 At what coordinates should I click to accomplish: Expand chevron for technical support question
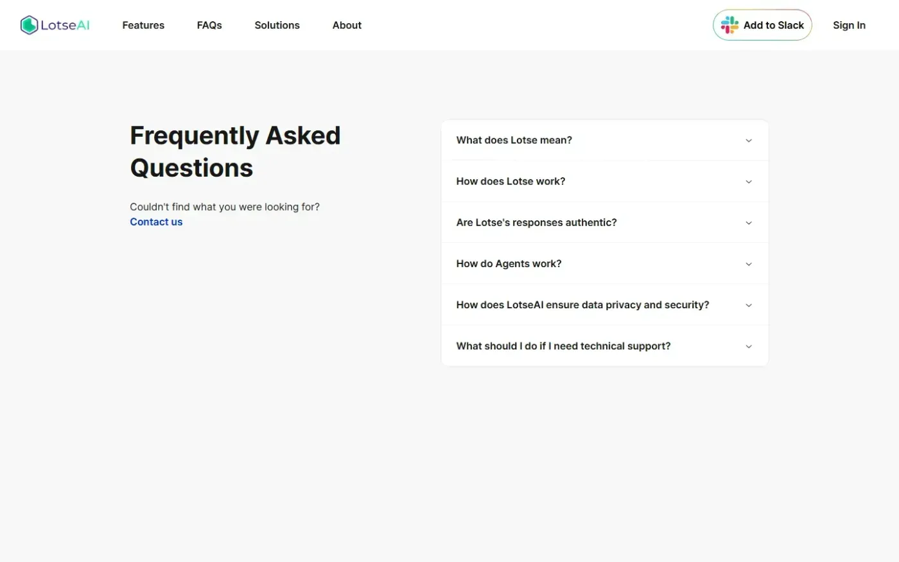tap(748, 346)
